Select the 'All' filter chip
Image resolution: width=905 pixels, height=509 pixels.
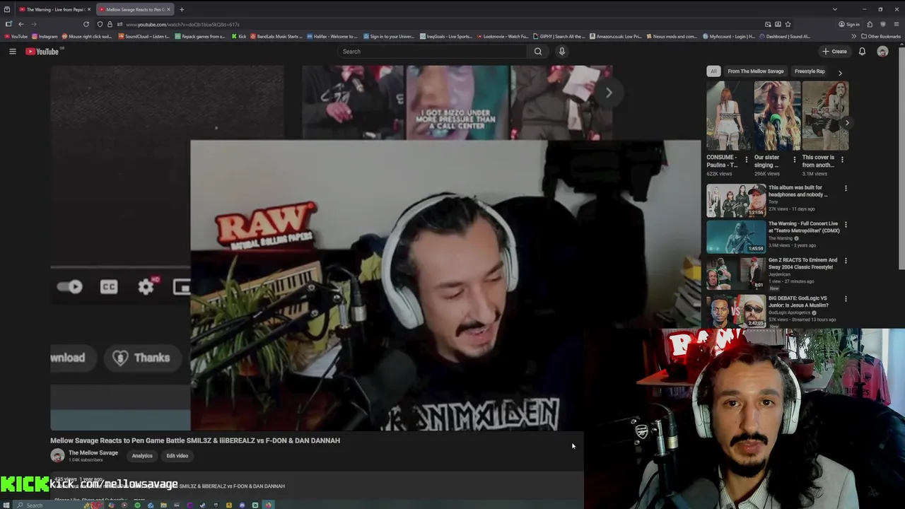point(713,71)
